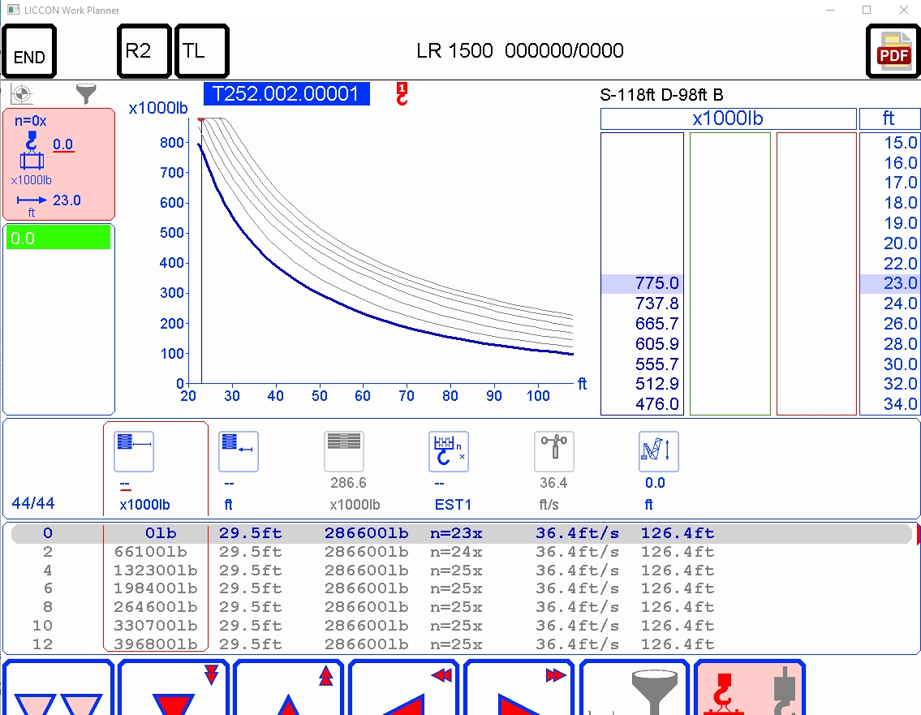Click the TL button
The height and width of the screenshot is (715, 921).
click(201, 51)
